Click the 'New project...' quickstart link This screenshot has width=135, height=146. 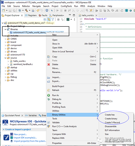pyautogui.click(x=20, y=134)
